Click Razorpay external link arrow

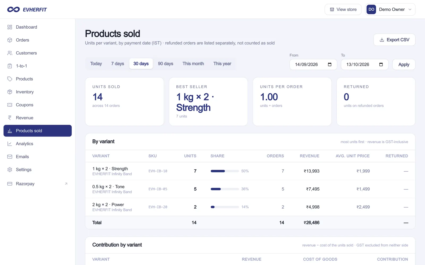pyautogui.click(x=66, y=184)
